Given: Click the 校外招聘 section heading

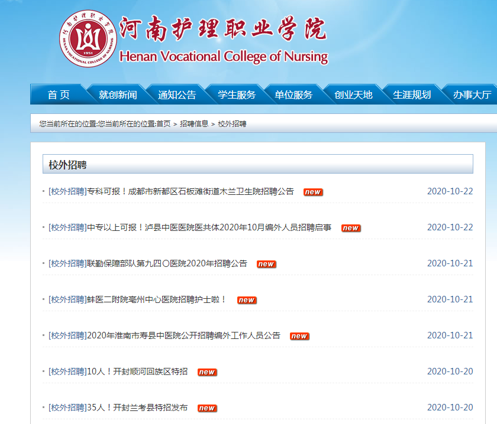Looking at the screenshot, I should click(68, 164).
